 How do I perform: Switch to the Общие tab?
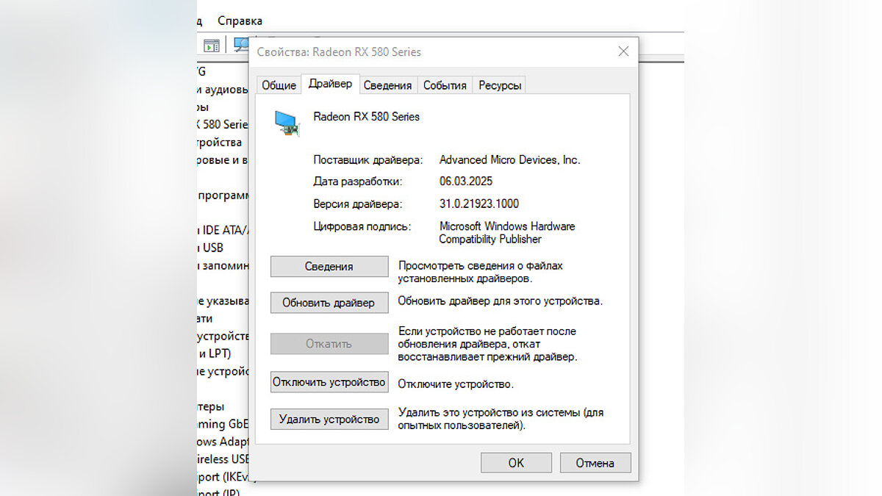pos(279,85)
